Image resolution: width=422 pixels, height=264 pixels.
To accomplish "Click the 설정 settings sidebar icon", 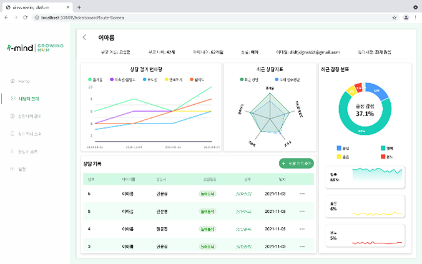I will pos(20,169).
